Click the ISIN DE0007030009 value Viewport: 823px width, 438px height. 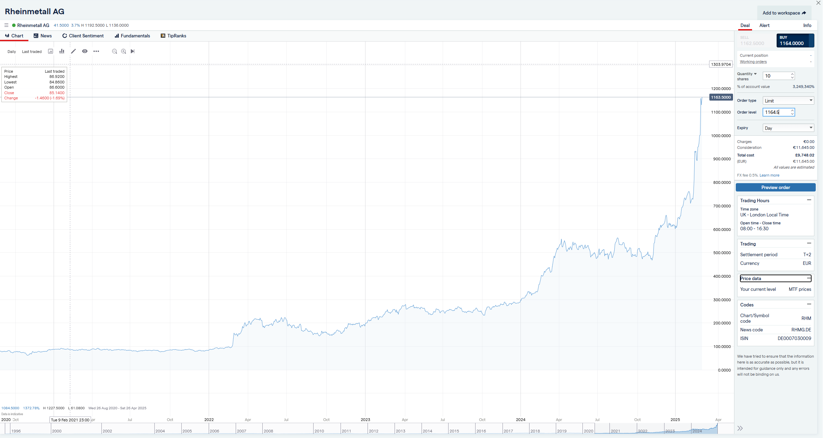coord(794,338)
